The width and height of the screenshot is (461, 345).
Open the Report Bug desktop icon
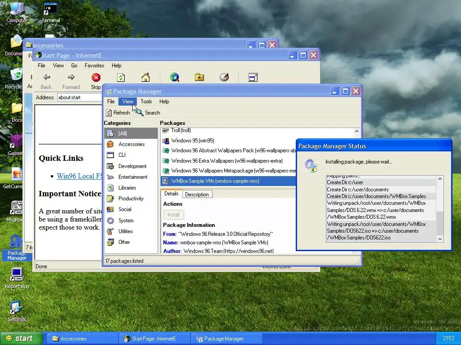(x=17, y=278)
